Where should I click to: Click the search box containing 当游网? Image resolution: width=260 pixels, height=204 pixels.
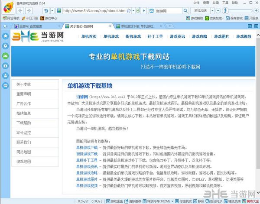[x=169, y=11]
